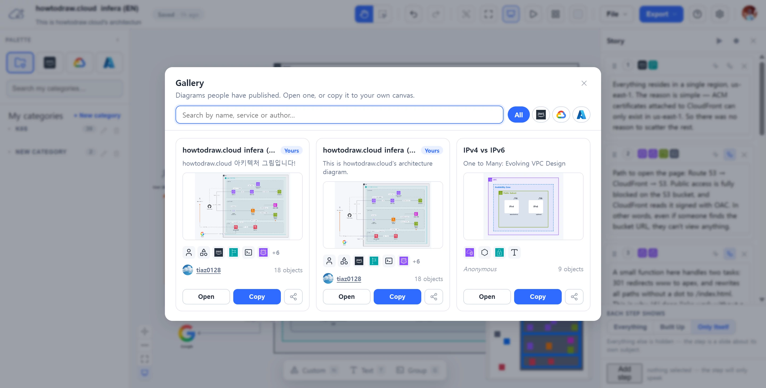The height and width of the screenshot is (388, 766).
Task: Click shapes icon on English architecture card
Action: (344, 261)
